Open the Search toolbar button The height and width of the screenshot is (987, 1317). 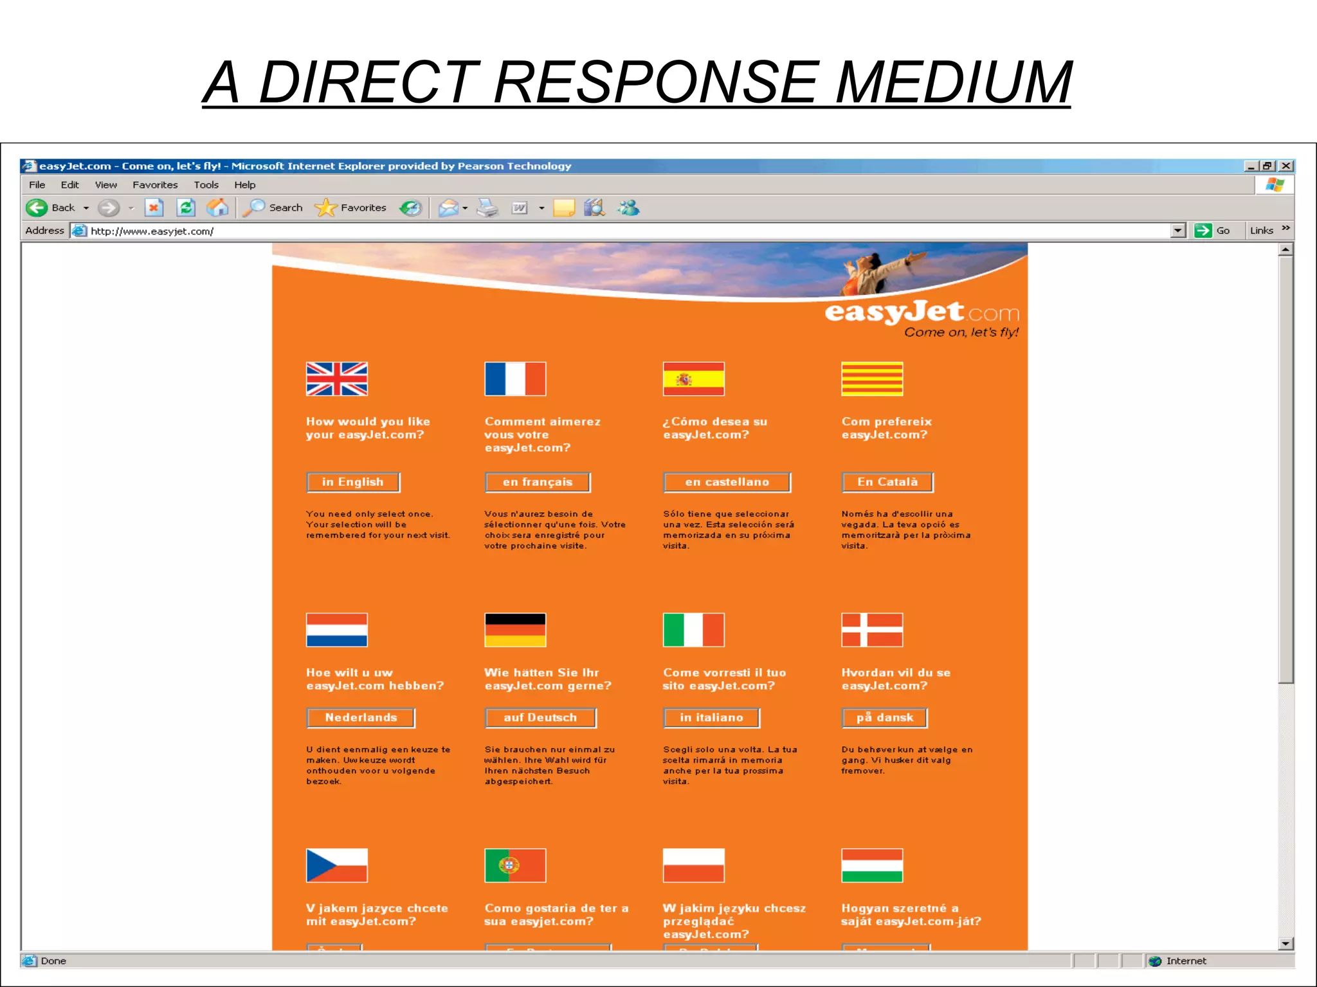coord(272,208)
